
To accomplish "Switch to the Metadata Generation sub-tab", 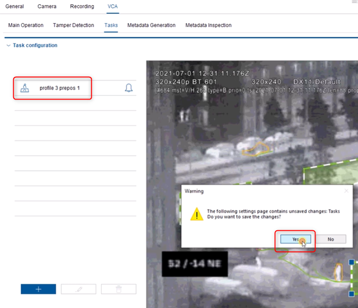I will 151,25.
